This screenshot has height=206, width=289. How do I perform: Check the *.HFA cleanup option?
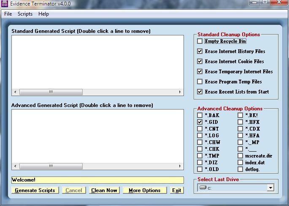pyautogui.click(x=240, y=136)
